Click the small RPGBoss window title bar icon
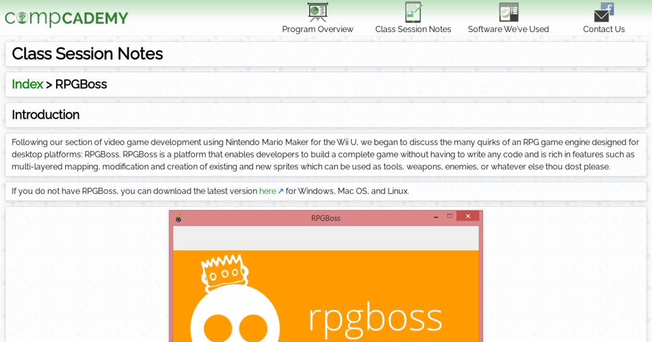This screenshot has height=342, width=652. [178, 218]
